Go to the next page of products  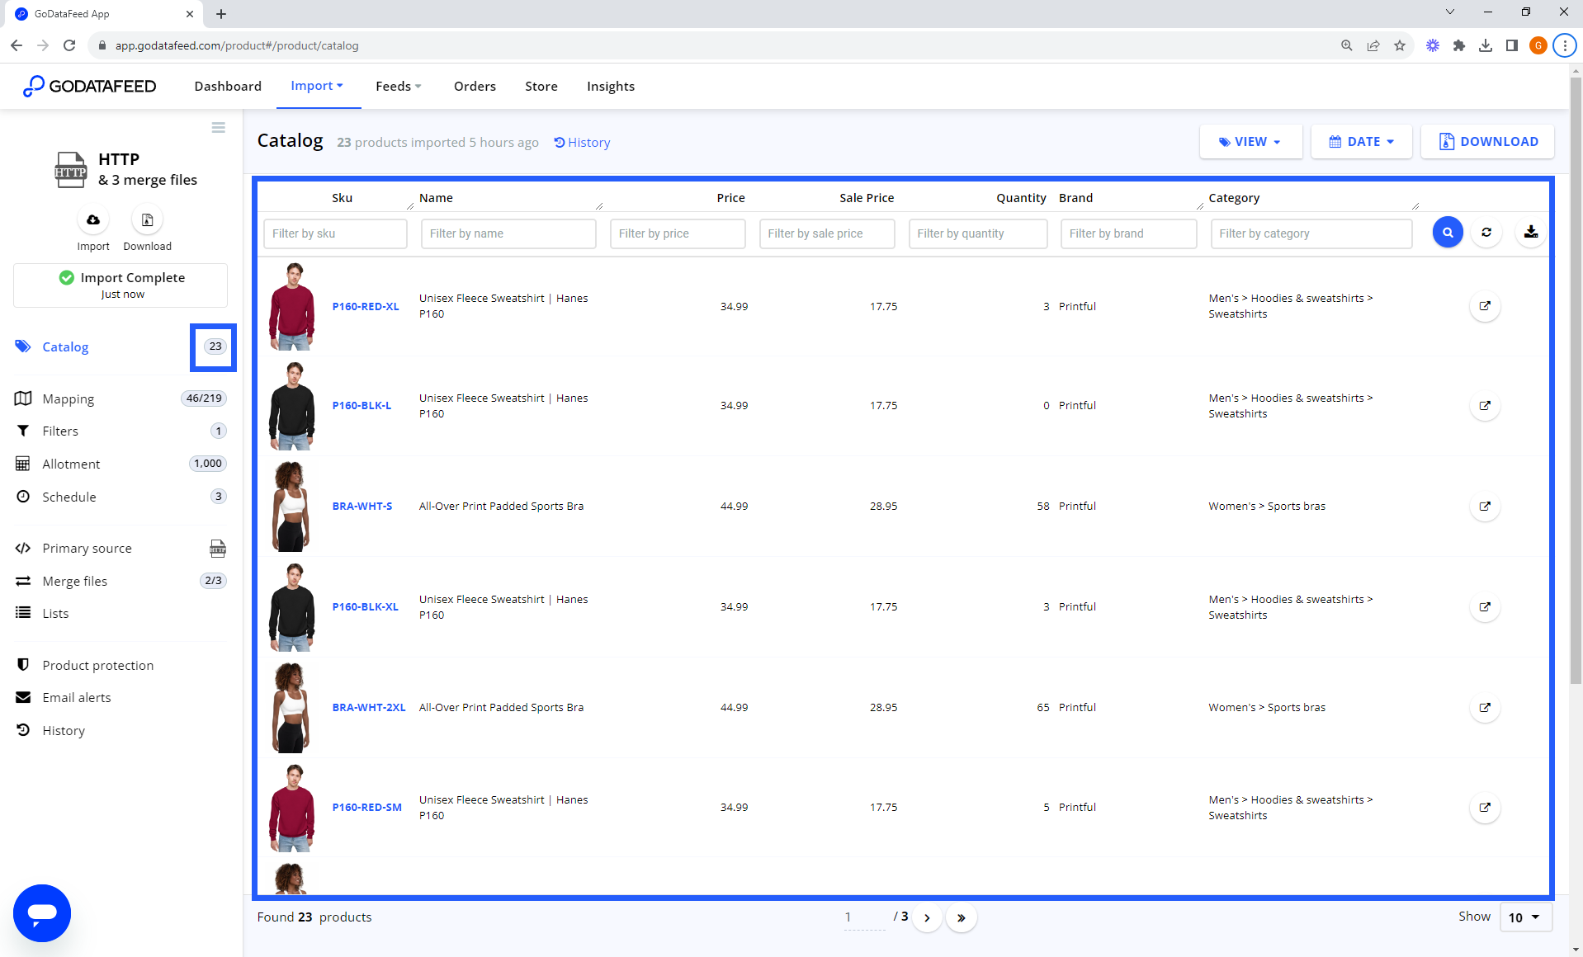click(927, 917)
